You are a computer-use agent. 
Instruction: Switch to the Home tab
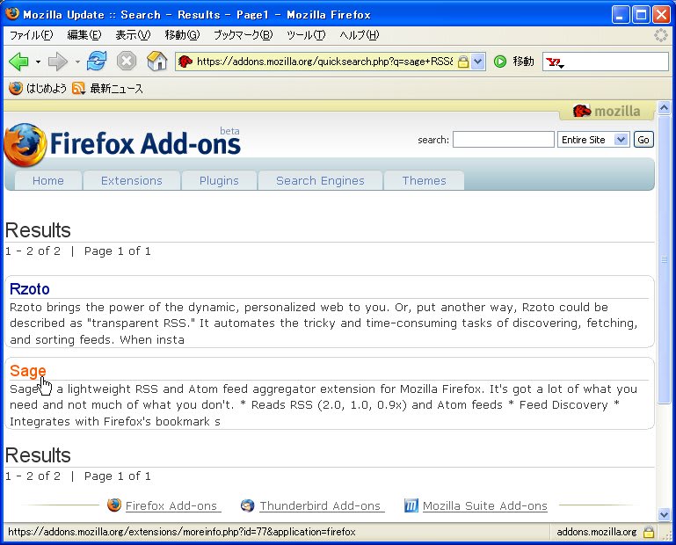(x=47, y=180)
